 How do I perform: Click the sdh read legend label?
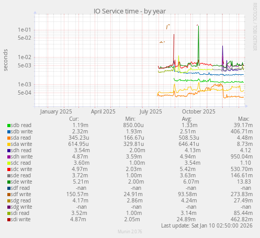(21, 150)
